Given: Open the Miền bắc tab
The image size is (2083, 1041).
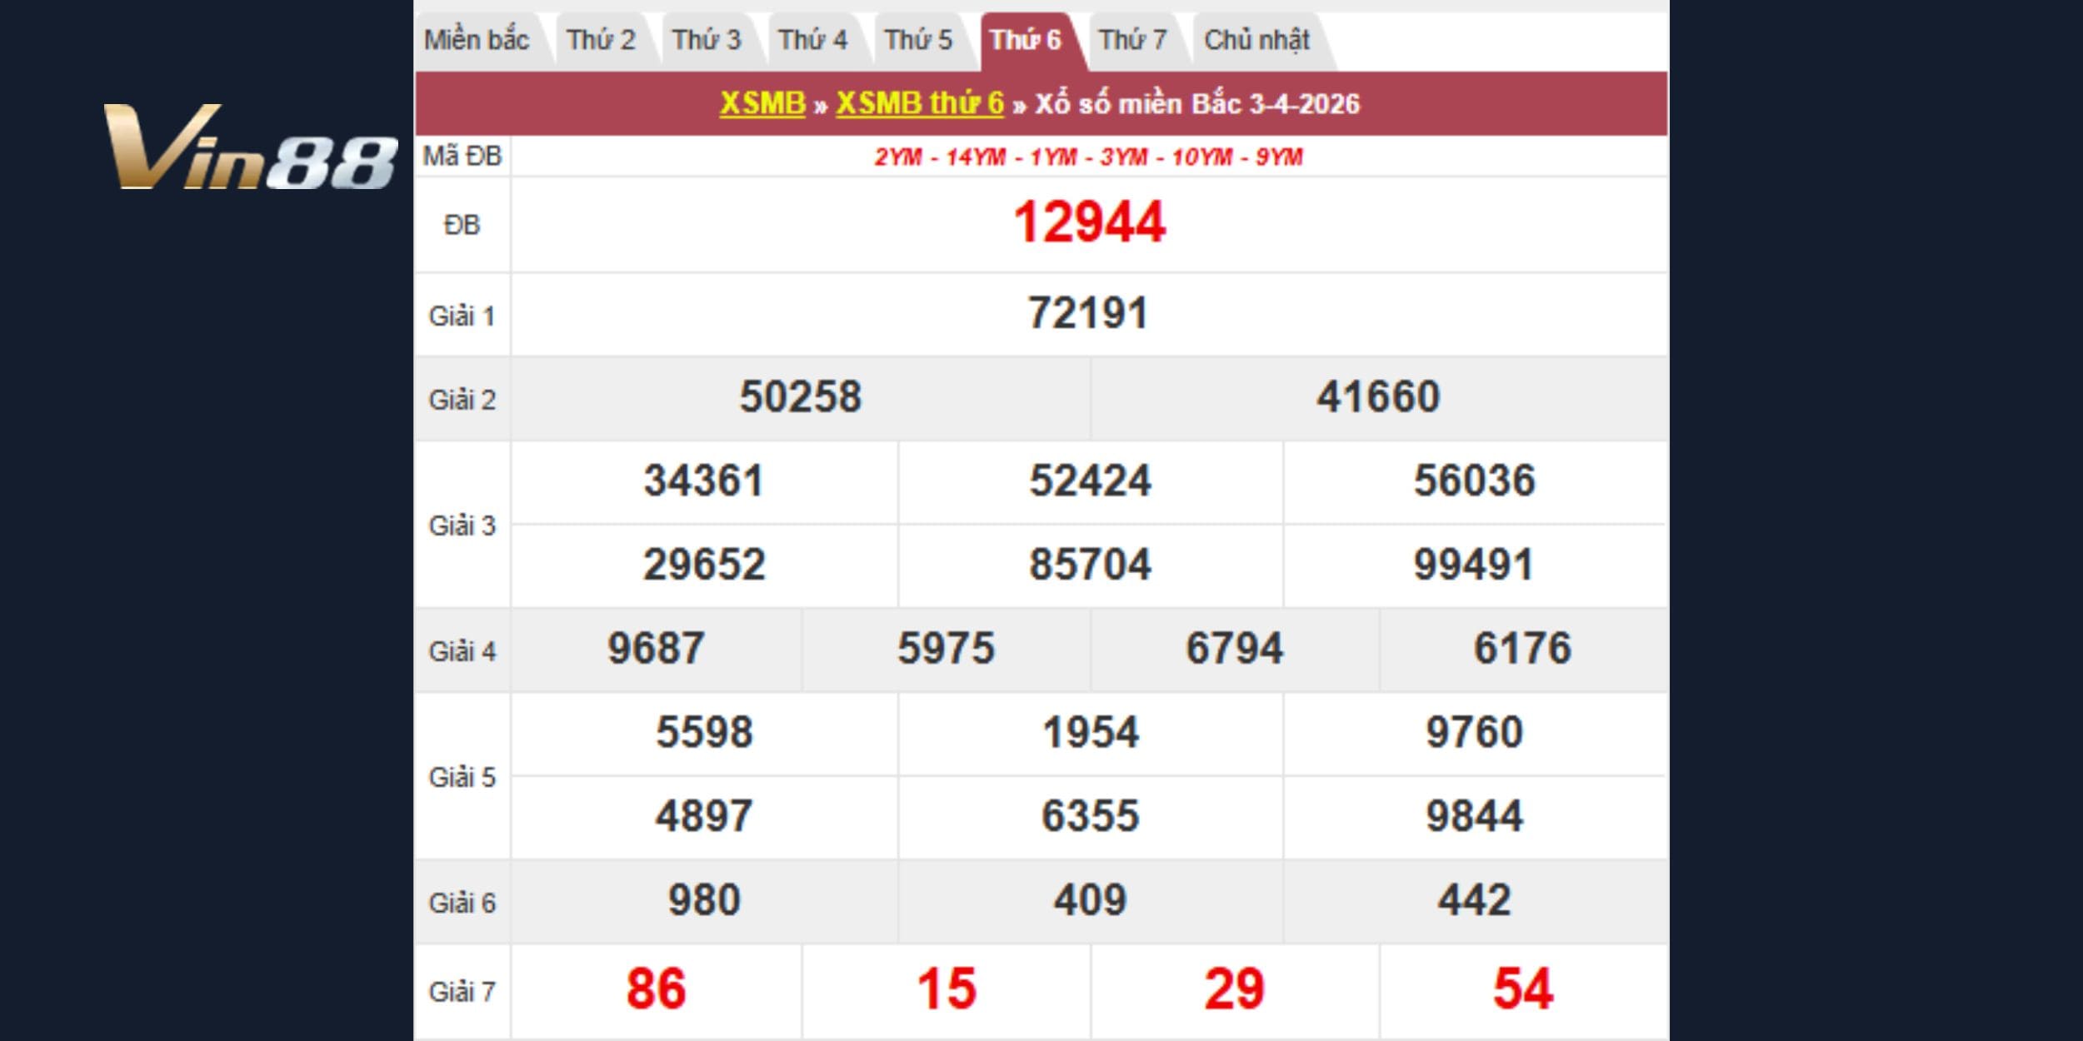Looking at the screenshot, I should click(477, 40).
